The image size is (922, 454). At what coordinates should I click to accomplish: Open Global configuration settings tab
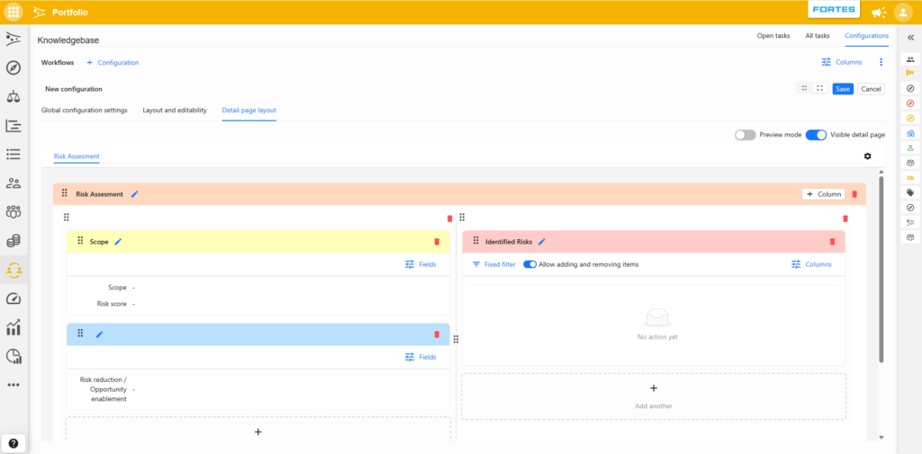[x=84, y=111]
